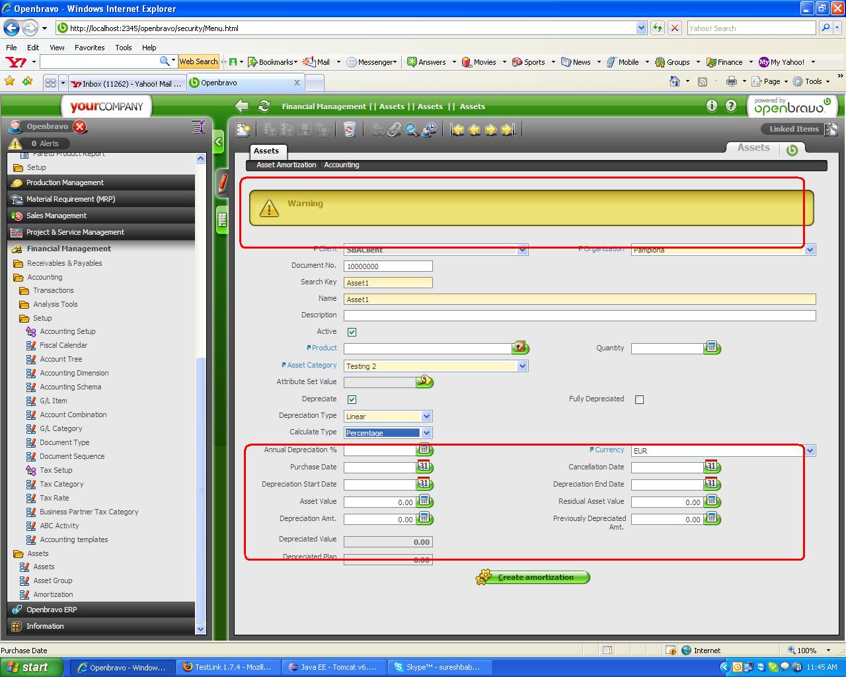The width and height of the screenshot is (846, 677).
Task: Toggle the Depreciate checkbox
Action: tap(352, 399)
